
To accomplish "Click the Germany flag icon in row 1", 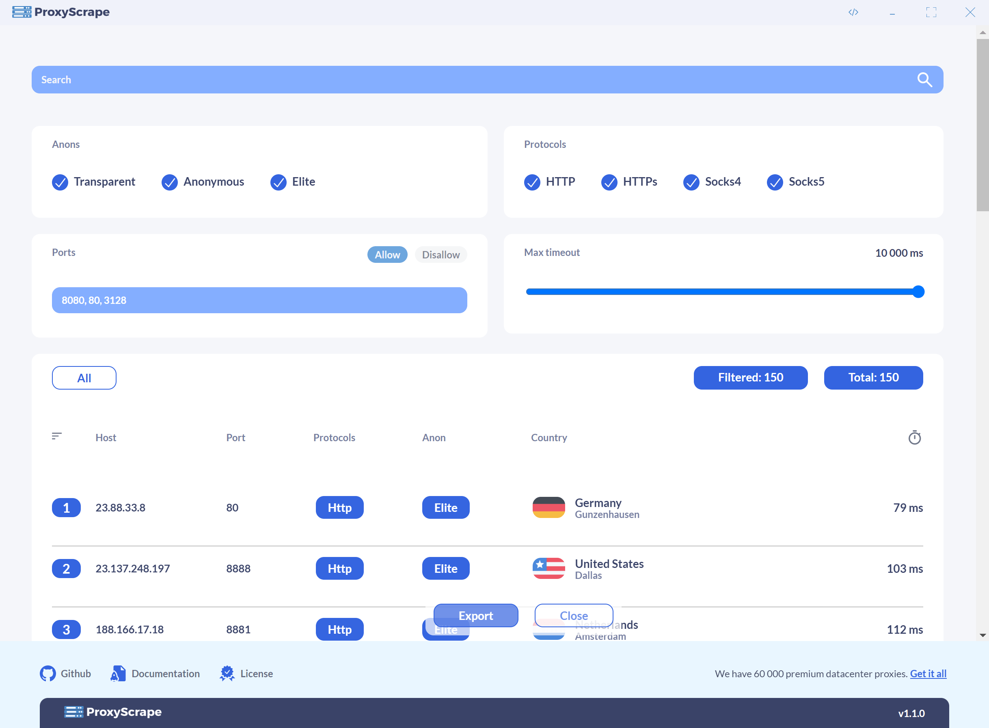I will [548, 507].
